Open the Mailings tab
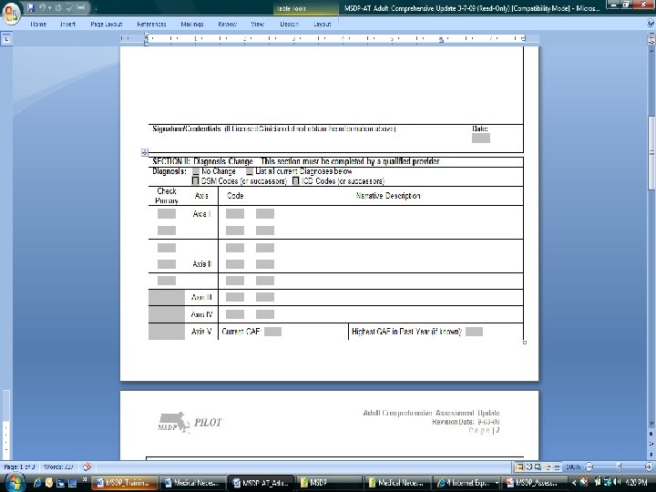This screenshot has height=492, width=656. click(x=192, y=25)
